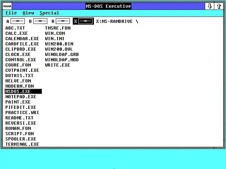Select CALC.EXE file
This screenshot has height=169, width=226.
(17, 33)
